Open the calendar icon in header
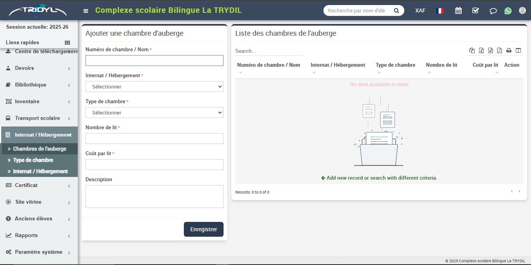Screen dimensions: 531x265 click(458, 11)
